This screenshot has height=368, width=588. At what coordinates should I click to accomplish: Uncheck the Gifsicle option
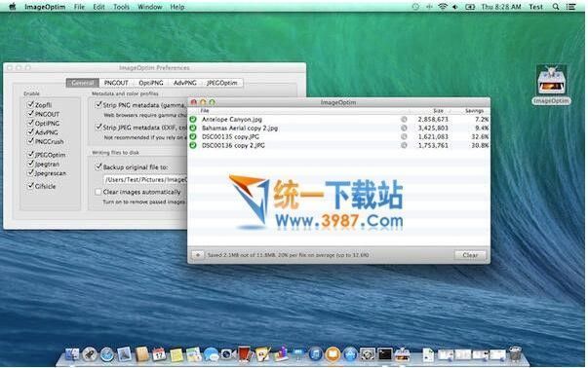point(31,186)
